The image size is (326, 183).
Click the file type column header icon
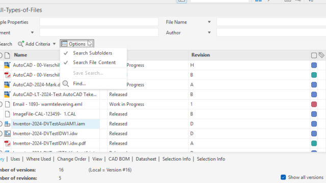7,55
